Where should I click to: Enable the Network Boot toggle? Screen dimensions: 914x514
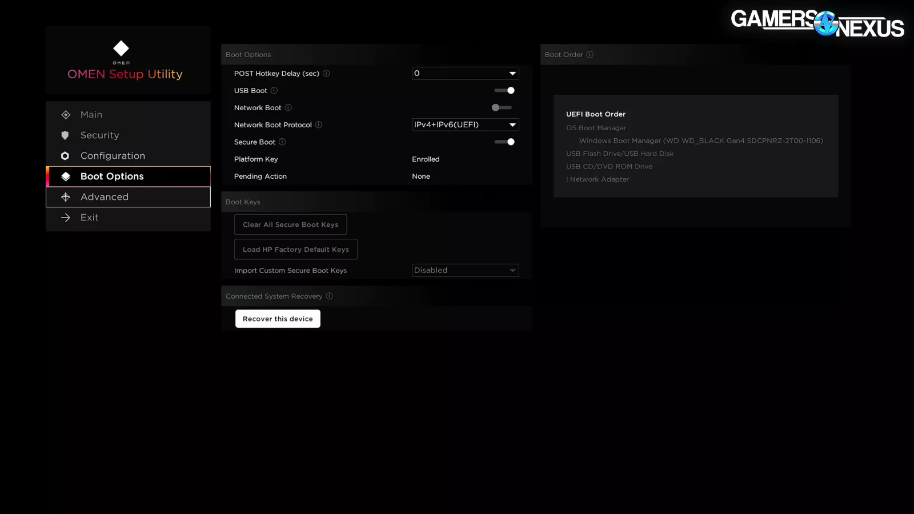pos(502,108)
